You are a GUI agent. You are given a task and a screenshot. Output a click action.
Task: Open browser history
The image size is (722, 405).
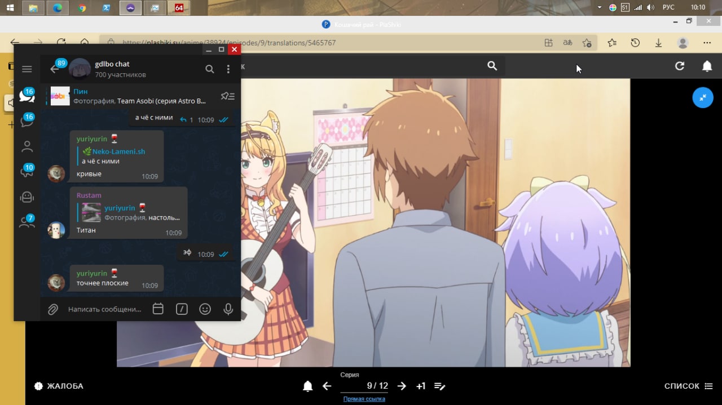tap(635, 43)
